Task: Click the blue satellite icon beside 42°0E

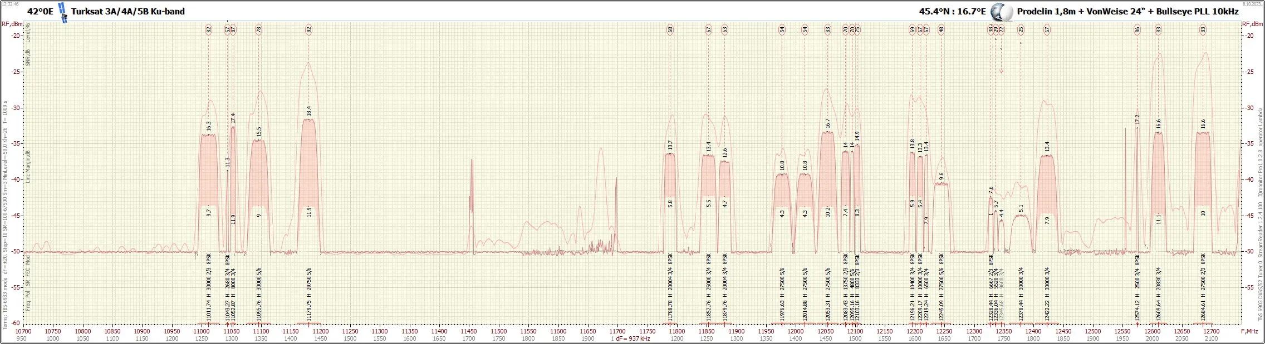Action: pyautogui.click(x=63, y=12)
